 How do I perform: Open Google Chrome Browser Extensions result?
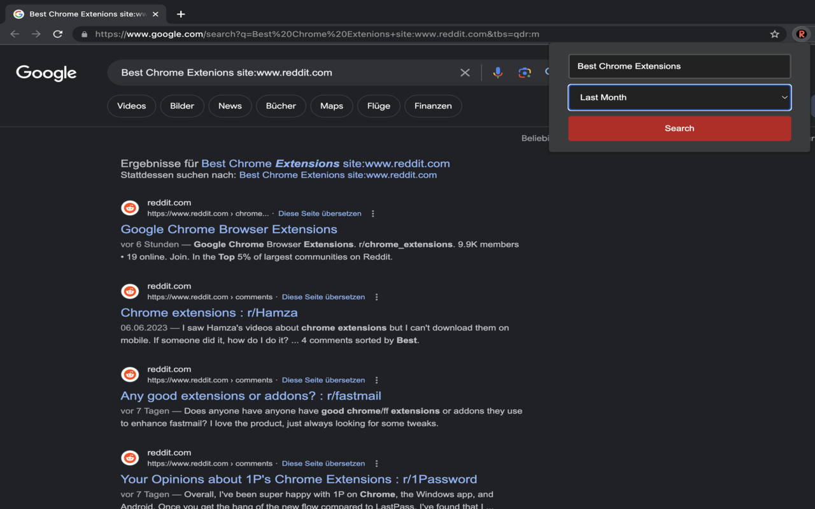[229, 229]
